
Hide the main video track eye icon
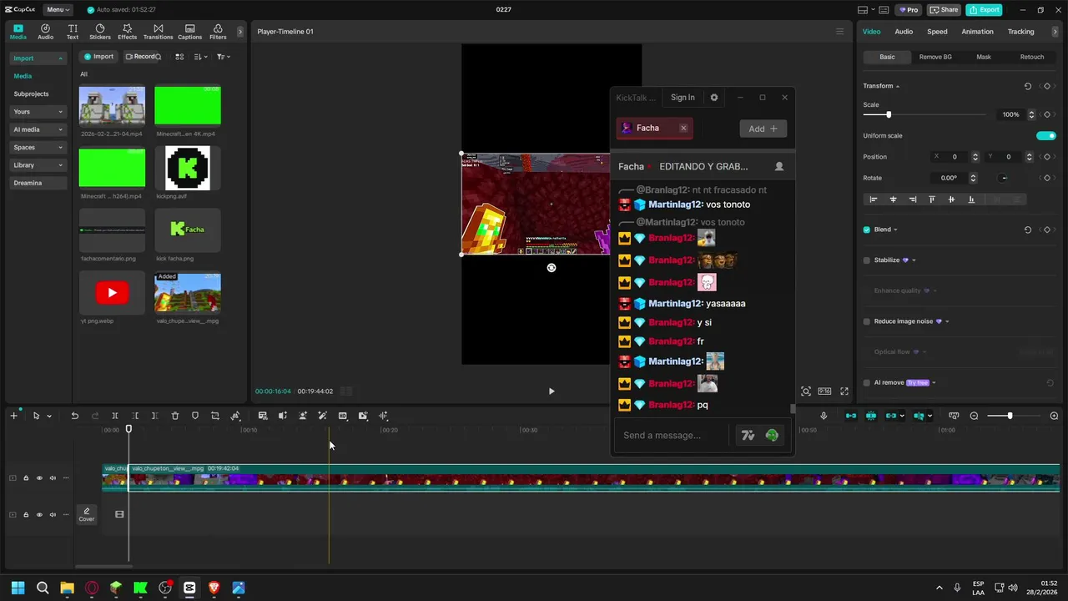(x=39, y=478)
